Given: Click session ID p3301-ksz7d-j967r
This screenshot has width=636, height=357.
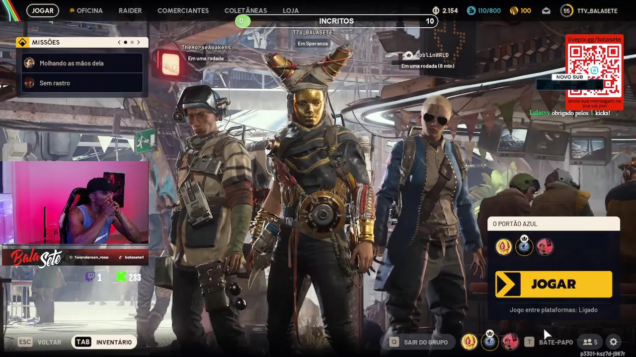Looking at the screenshot, I should point(602,354).
